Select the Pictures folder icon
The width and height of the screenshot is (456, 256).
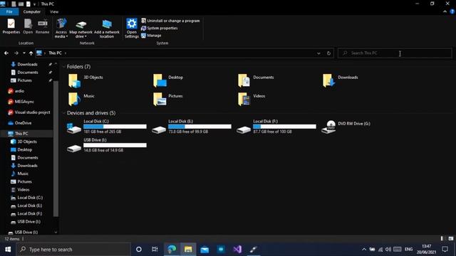coord(160,99)
